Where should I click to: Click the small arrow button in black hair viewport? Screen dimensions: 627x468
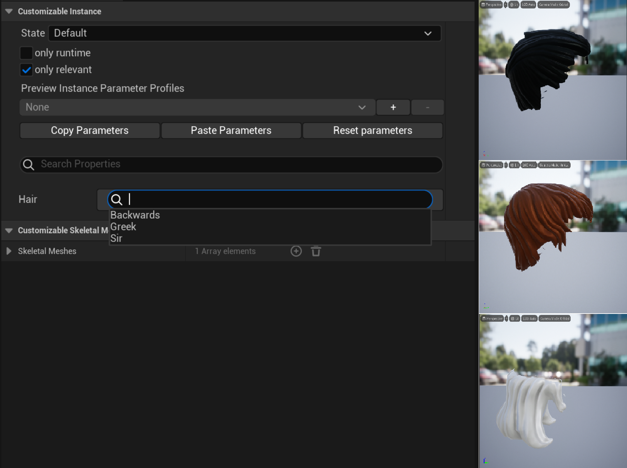pyautogui.click(x=505, y=5)
